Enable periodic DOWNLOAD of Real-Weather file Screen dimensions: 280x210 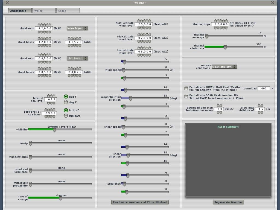pyautogui.click(x=186, y=88)
